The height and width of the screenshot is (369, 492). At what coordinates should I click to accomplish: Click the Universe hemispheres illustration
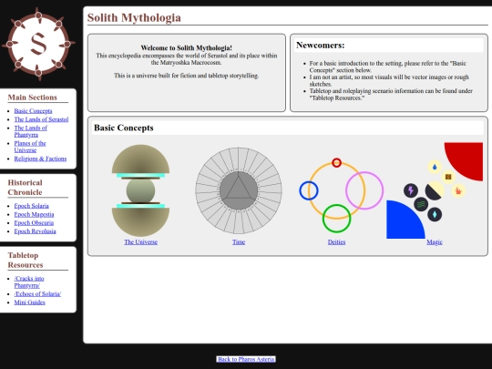pos(140,190)
